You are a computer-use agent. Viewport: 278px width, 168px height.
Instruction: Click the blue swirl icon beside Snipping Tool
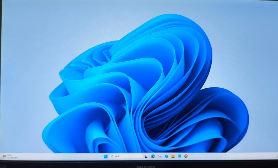(166, 156)
